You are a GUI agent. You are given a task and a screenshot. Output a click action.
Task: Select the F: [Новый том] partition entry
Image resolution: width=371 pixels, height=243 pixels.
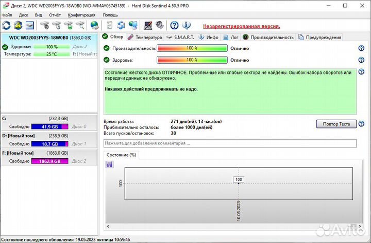[x=49, y=157]
